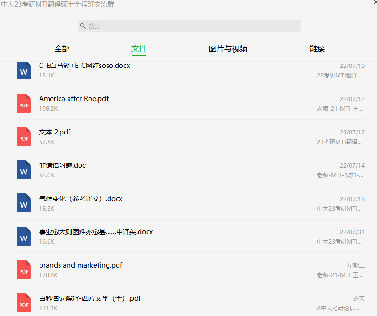Focus the 搜索 search field
377x316 pixels.
click(x=189, y=26)
